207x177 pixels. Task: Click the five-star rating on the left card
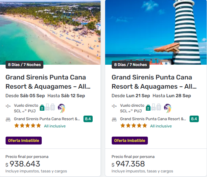coord(28,126)
